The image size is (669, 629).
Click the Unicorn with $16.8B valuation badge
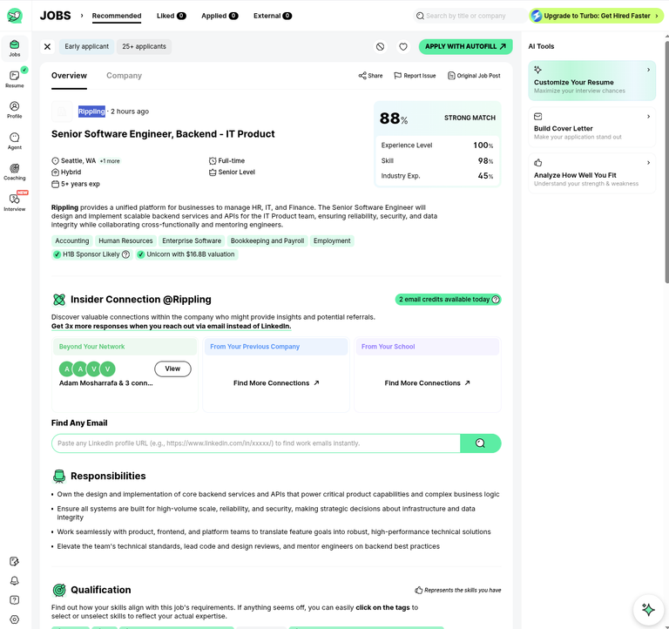(x=187, y=254)
